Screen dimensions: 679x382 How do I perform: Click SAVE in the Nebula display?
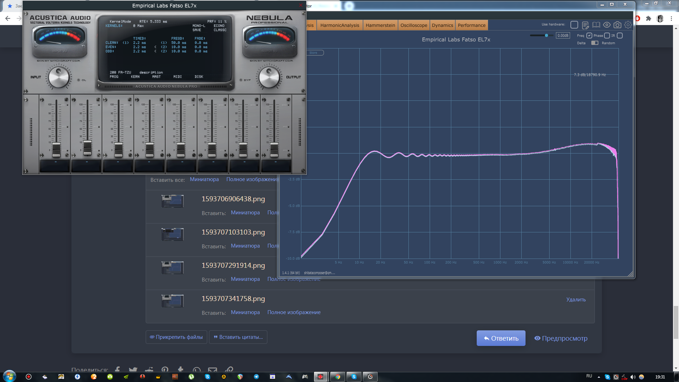(197, 30)
